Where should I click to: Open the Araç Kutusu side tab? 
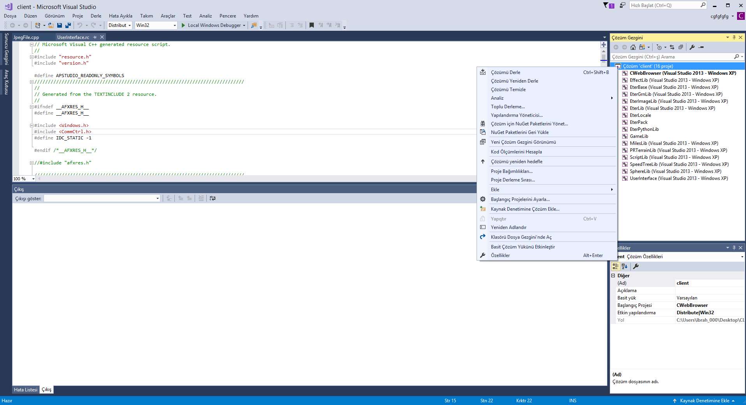click(x=6, y=82)
